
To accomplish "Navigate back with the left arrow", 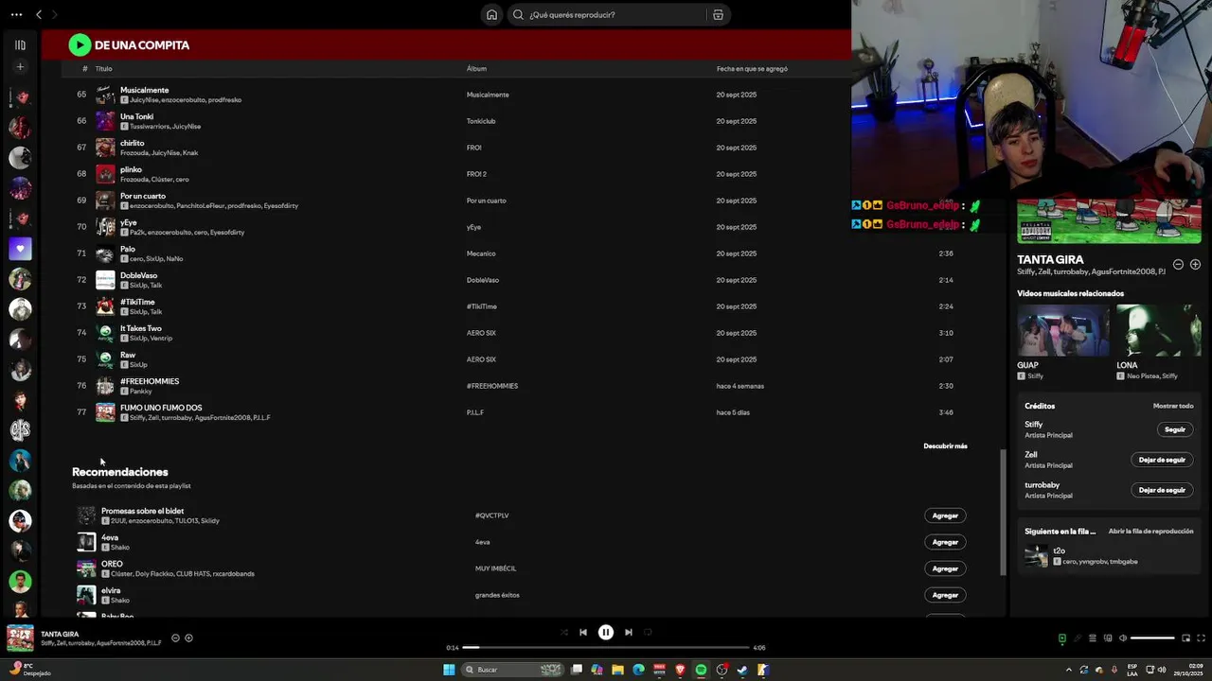I will pyautogui.click(x=39, y=14).
